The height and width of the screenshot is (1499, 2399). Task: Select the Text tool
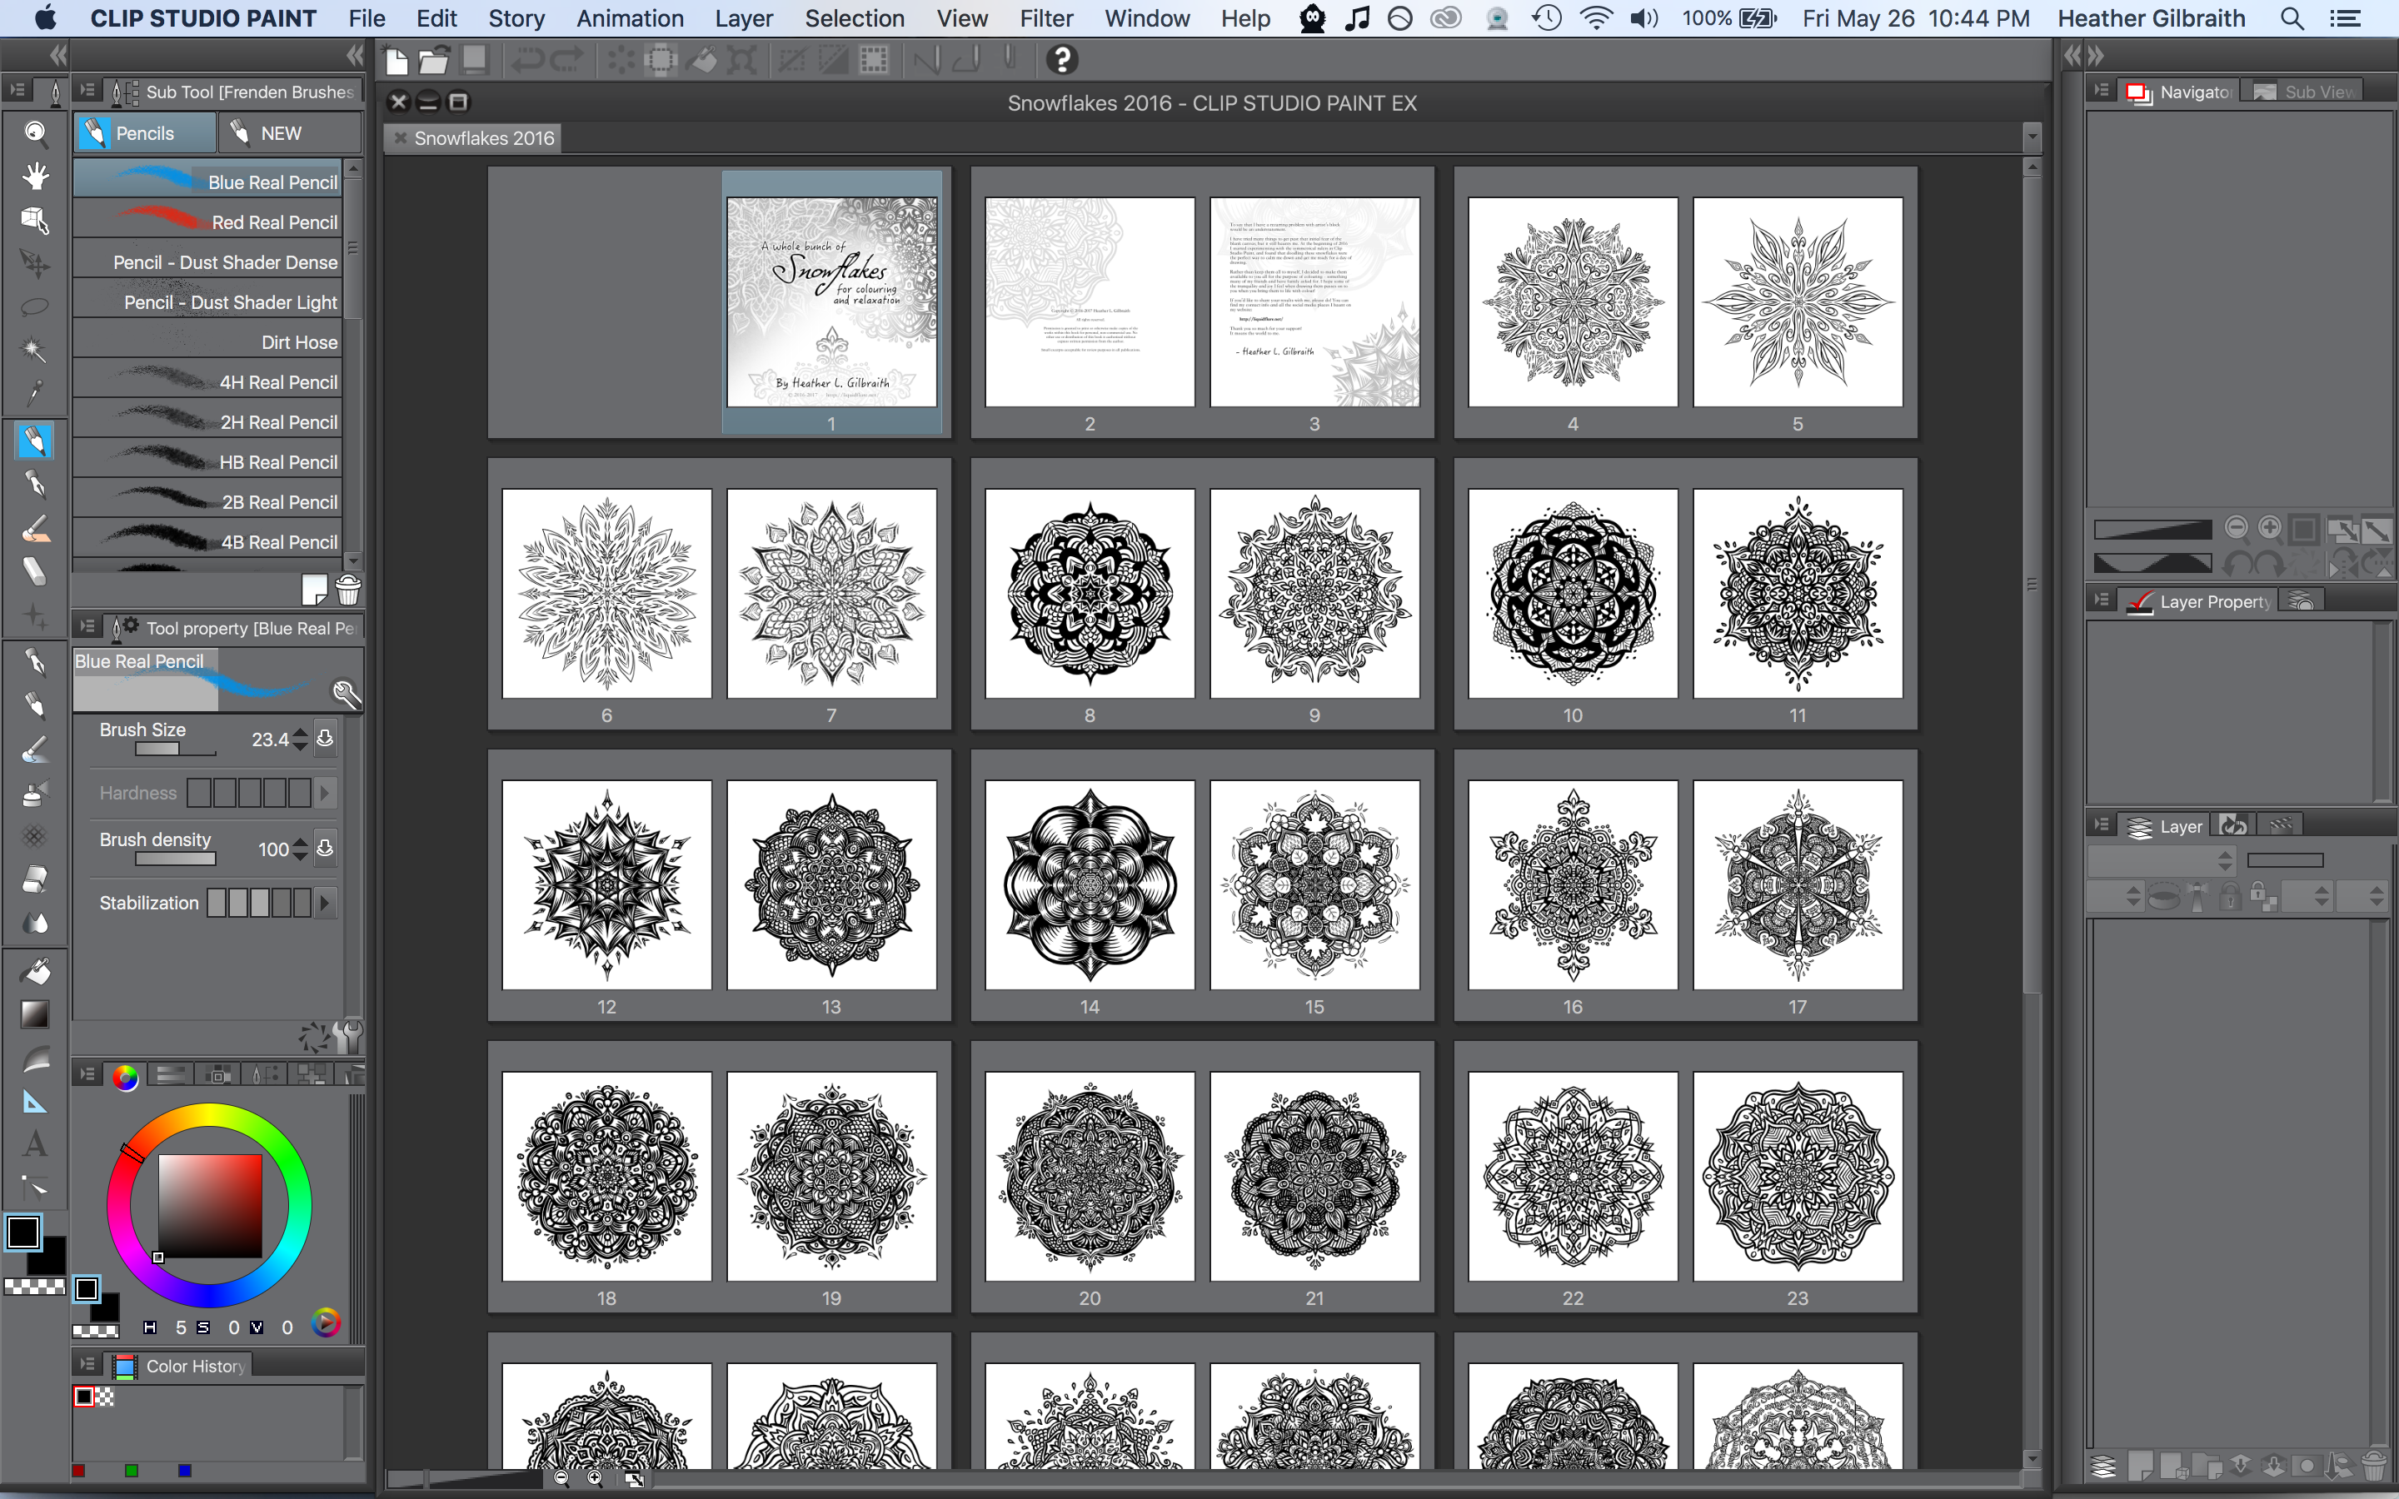click(x=35, y=1145)
